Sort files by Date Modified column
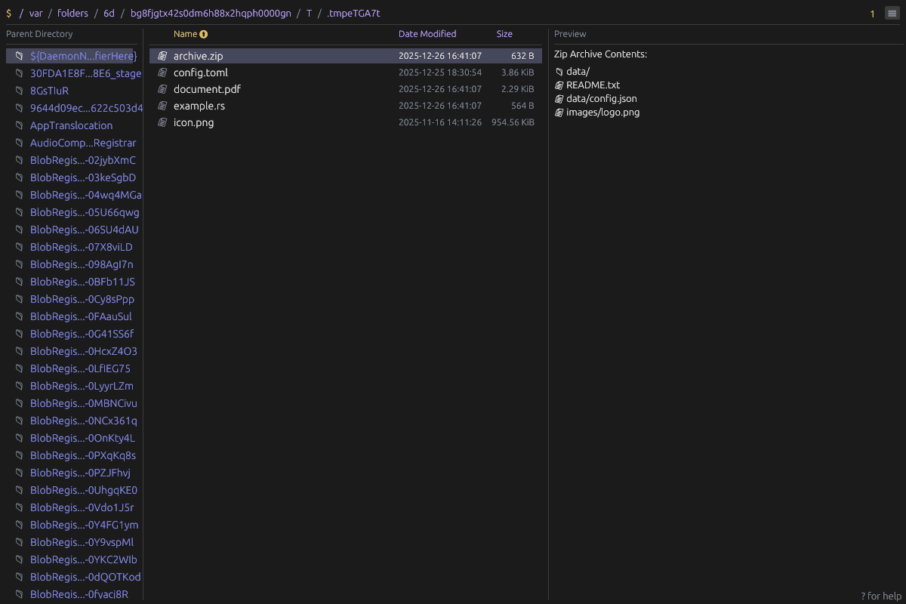The height and width of the screenshot is (604, 906). pos(427,34)
